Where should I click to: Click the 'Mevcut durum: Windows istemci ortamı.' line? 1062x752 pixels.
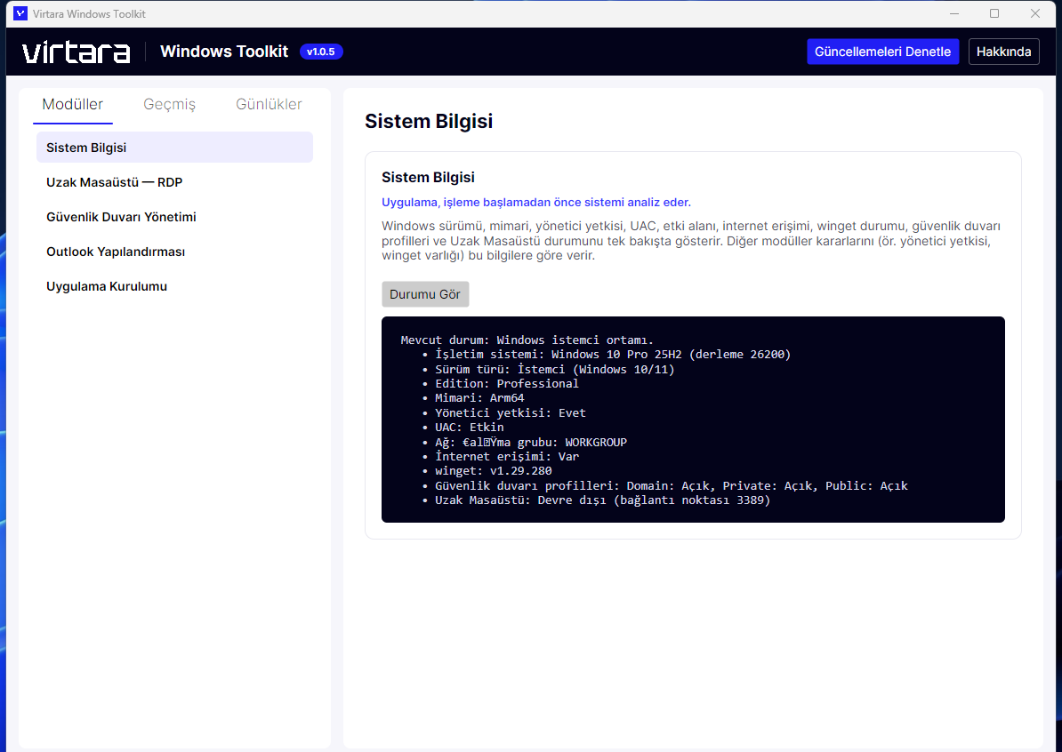[527, 340]
